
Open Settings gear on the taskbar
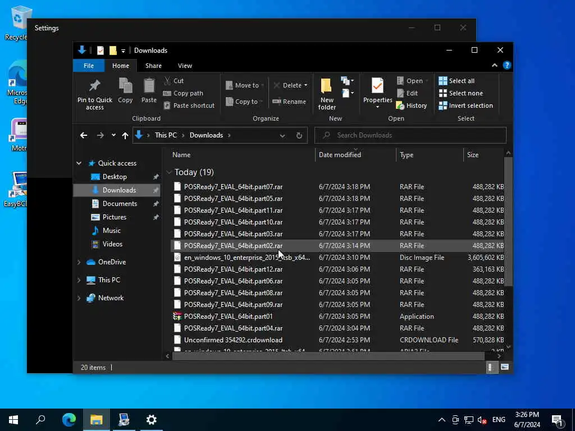point(152,420)
